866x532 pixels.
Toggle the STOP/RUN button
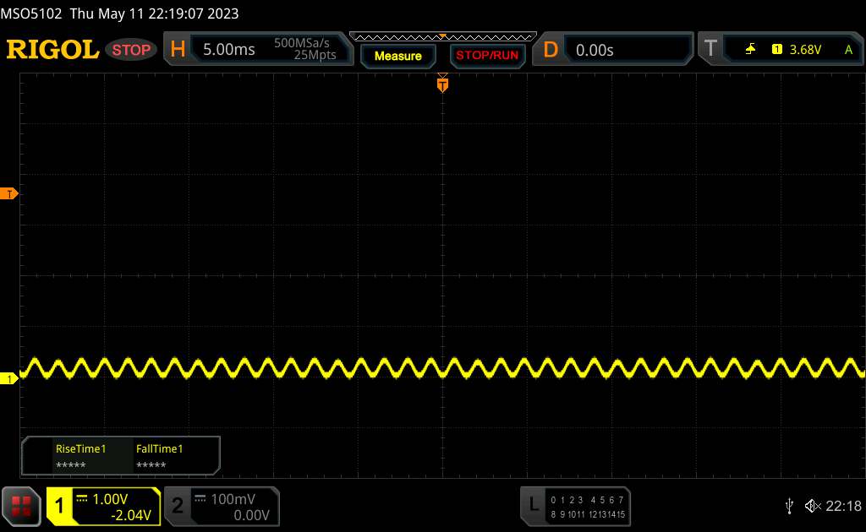click(x=487, y=56)
